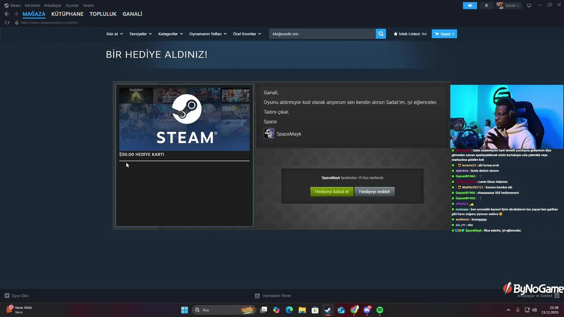The height and width of the screenshot is (317, 564).
Task: Accept the gift with Hediyeyi kabul et
Action: [x=332, y=192]
